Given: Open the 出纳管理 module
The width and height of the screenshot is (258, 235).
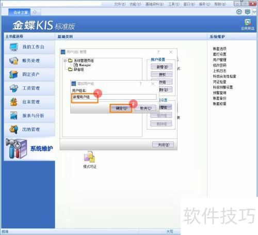Looking at the screenshot, I should coord(29,130).
